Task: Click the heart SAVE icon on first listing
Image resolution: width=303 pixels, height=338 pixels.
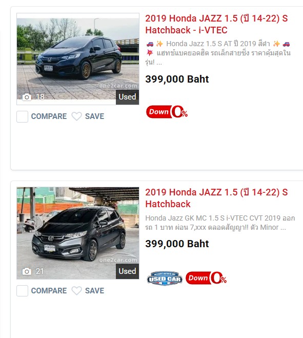Action: (77, 116)
